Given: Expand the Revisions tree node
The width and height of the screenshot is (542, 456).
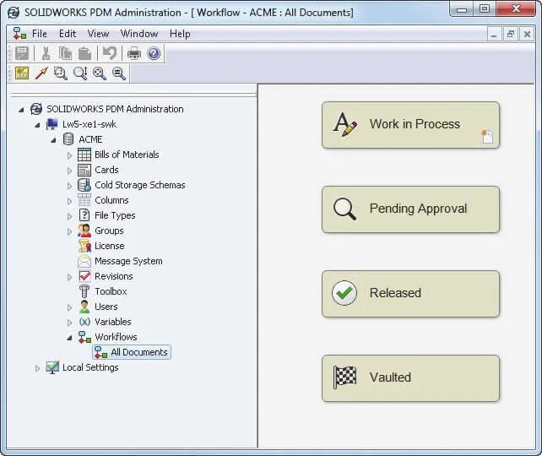Looking at the screenshot, I should pos(69,277).
